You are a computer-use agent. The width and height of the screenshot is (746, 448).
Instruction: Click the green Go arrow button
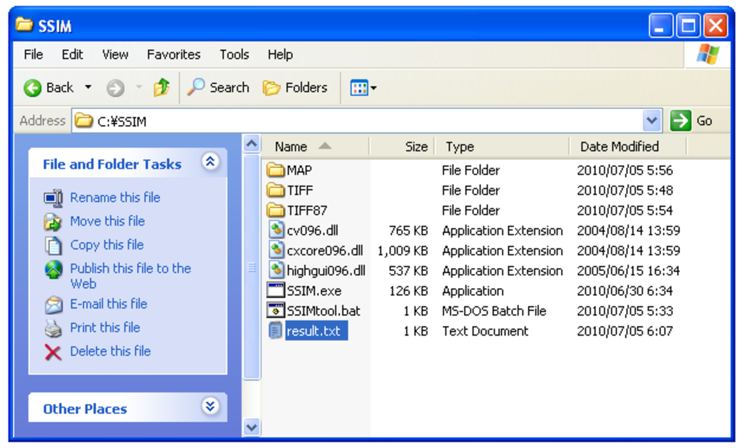681,121
